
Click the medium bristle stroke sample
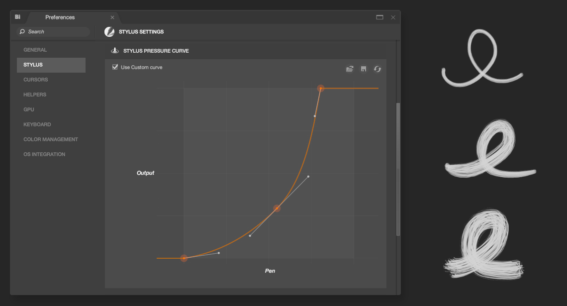(490, 149)
